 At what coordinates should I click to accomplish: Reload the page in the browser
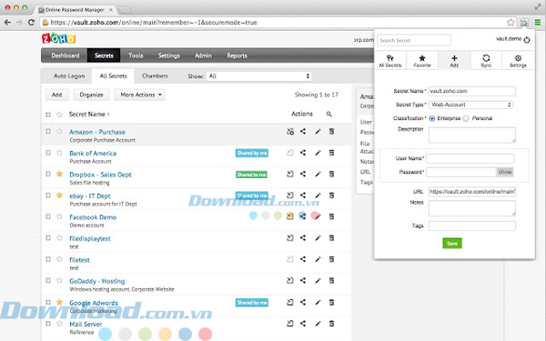coord(31,22)
